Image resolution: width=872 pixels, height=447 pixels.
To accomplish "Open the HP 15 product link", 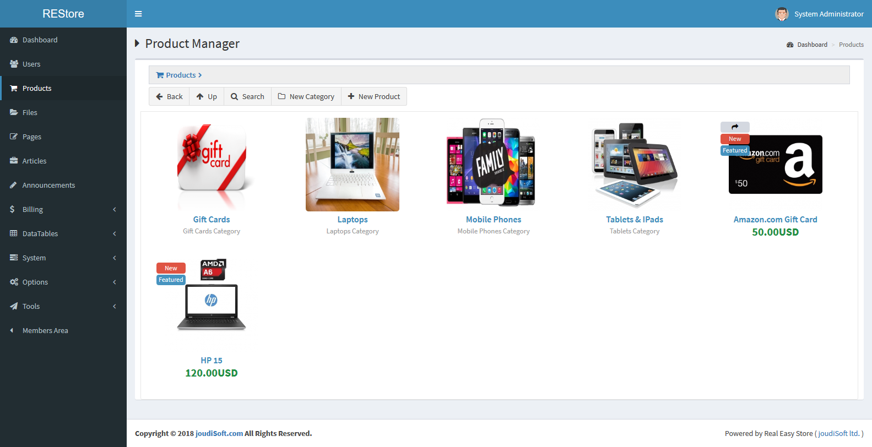I will (212, 360).
